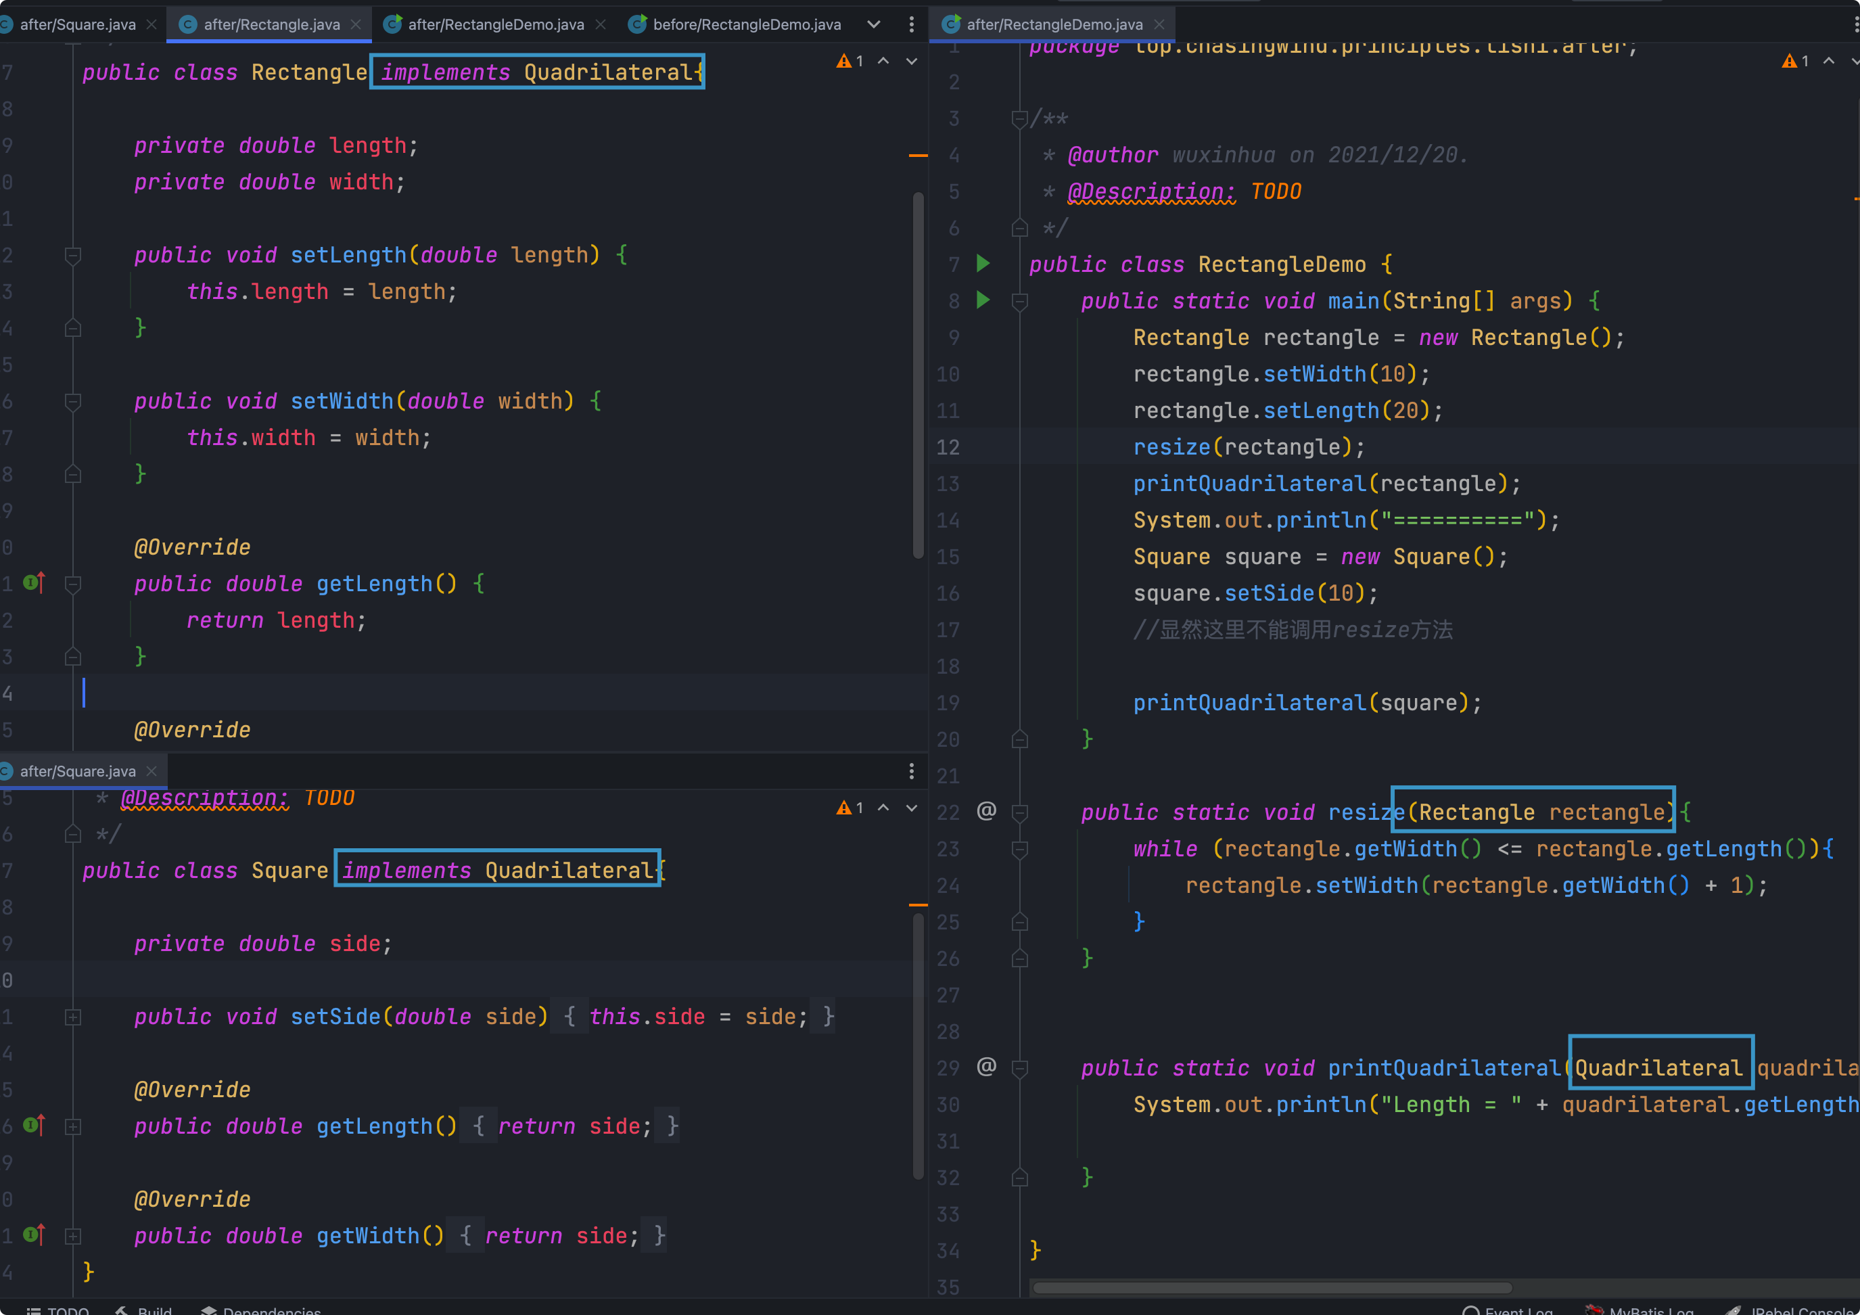1860x1315 pixels.
Task: Open warning indicator in Rectangle.java editor
Action: [x=848, y=61]
